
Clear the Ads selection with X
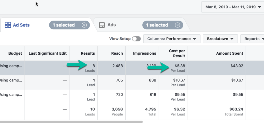coord(177,25)
